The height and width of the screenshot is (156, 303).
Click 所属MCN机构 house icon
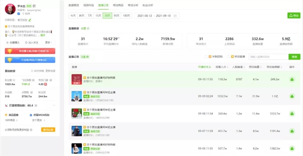click(x=31, y=115)
